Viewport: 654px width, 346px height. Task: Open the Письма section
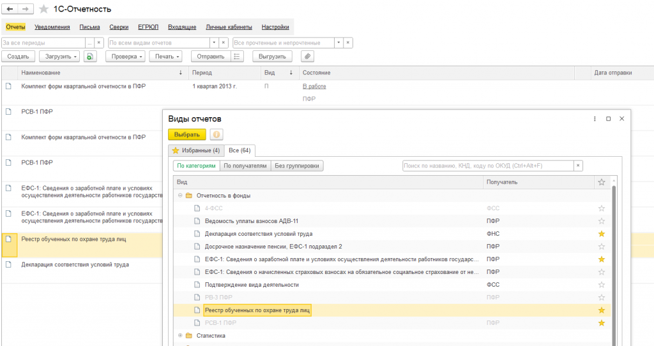click(89, 27)
